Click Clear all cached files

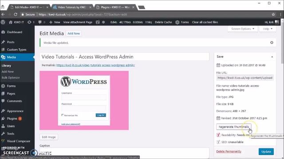click(205, 22)
